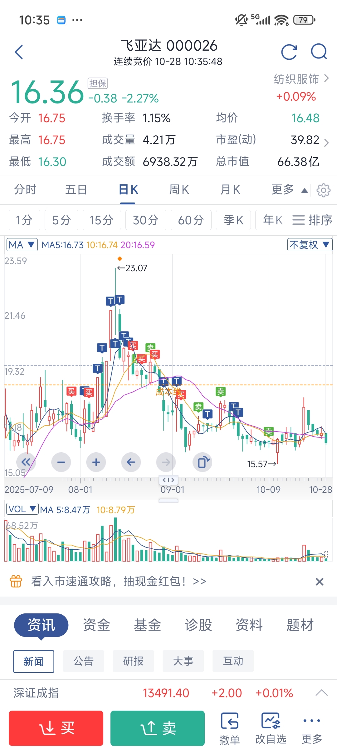Switch to 五日 five-day tab
The height and width of the screenshot is (750, 337).
[x=76, y=190]
